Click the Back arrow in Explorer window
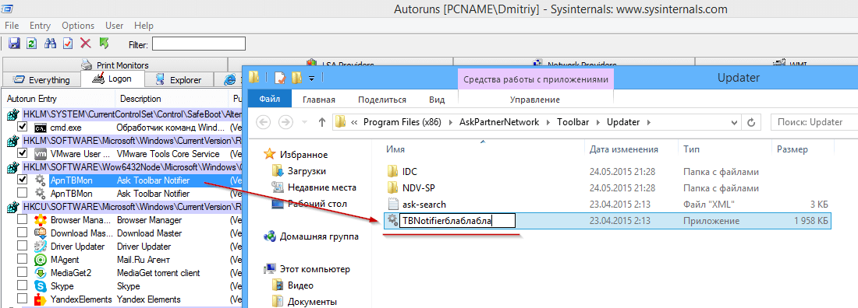This screenshot has height=308, width=858. [x=264, y=121]
